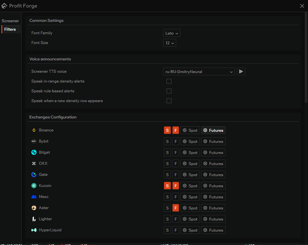Click the Voice announcements heading
Image resolution: width=308 pixels, height=245 pixels.
50,59
